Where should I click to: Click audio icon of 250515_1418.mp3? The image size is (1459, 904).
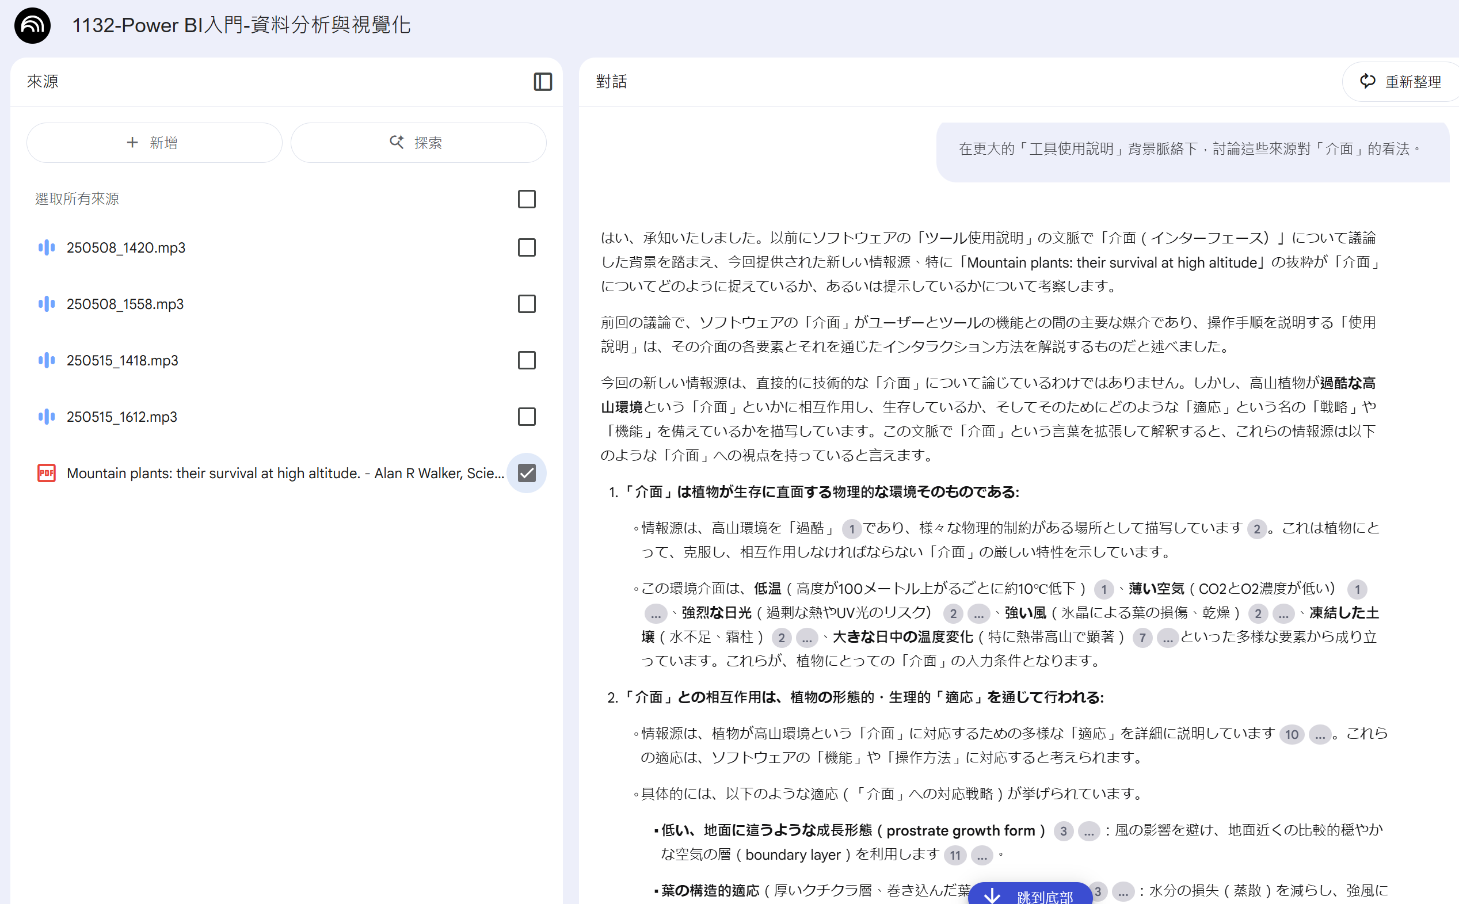47,360
